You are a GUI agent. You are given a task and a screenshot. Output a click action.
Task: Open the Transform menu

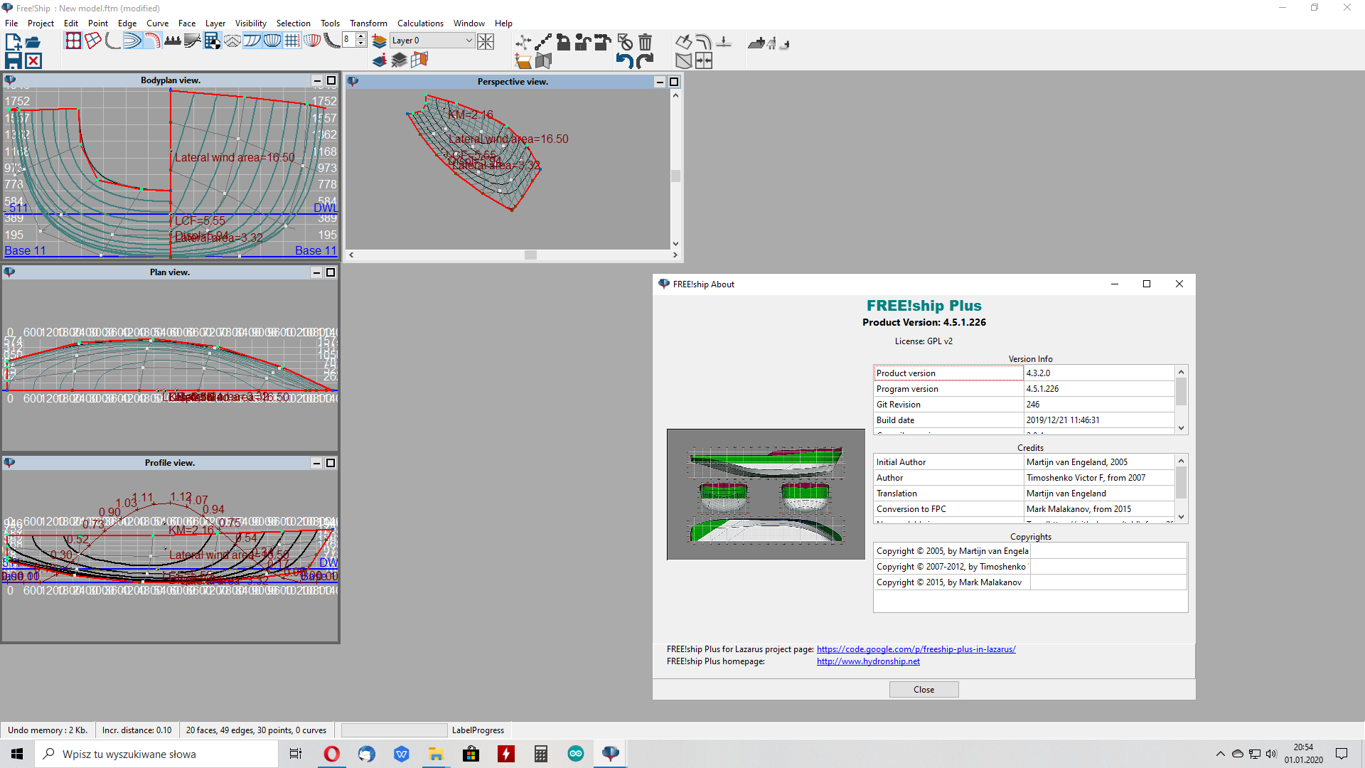[x=368, y=23]
